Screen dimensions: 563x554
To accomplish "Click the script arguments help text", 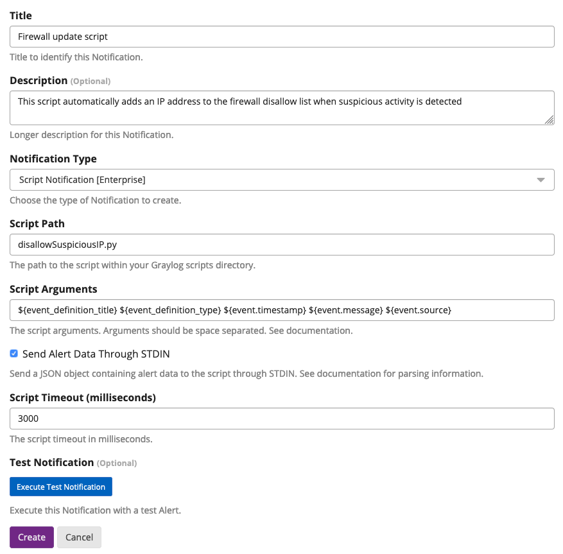I will click(181, 331).
